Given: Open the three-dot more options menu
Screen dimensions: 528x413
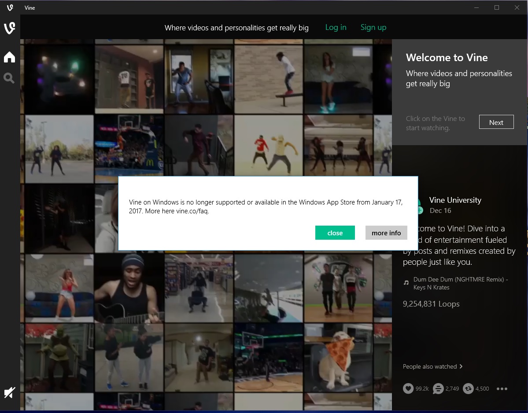Looking at the screenshot, I should click(502, 389).
